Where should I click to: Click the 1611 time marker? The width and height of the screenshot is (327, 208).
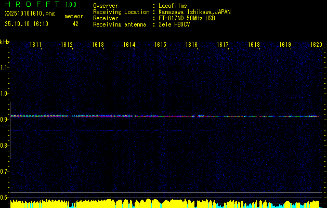36,45
